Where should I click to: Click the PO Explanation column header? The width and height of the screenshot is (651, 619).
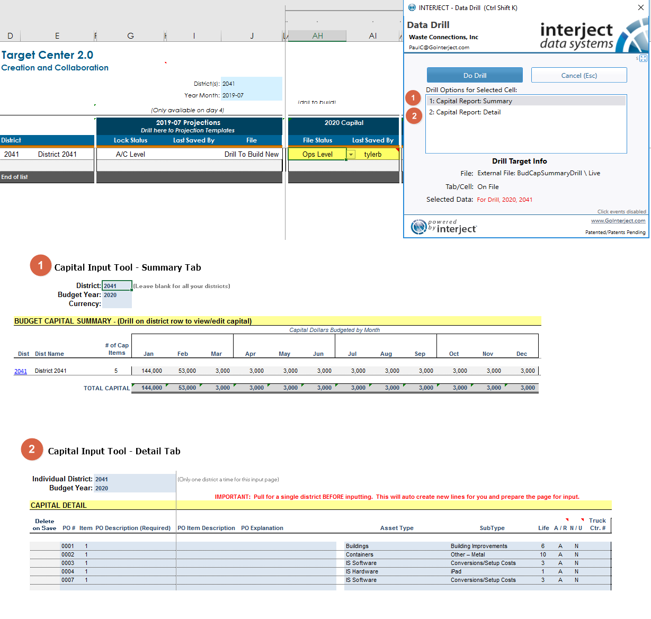click(262, 528)
